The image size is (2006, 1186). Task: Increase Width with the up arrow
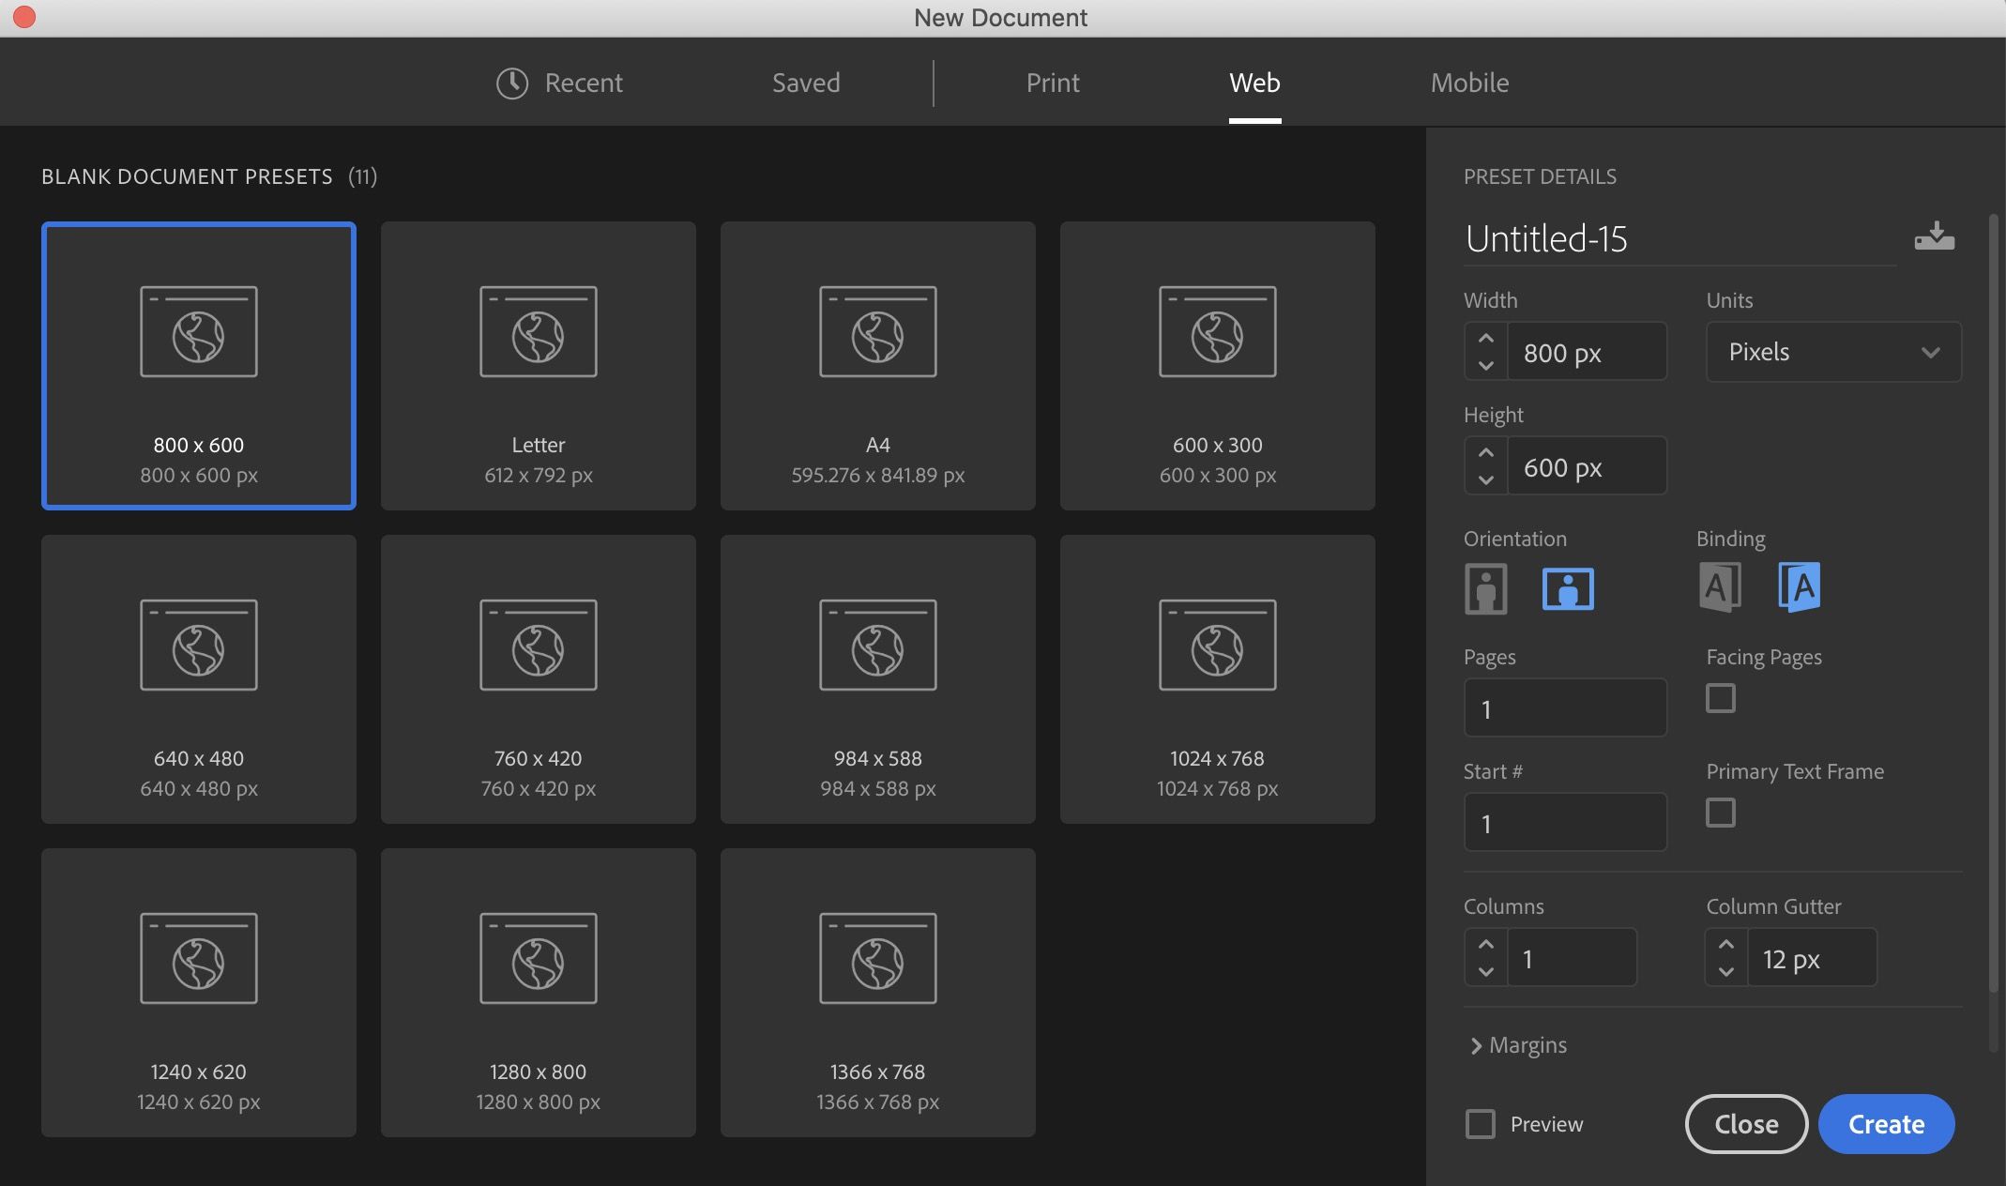[x=1485, y=339]
